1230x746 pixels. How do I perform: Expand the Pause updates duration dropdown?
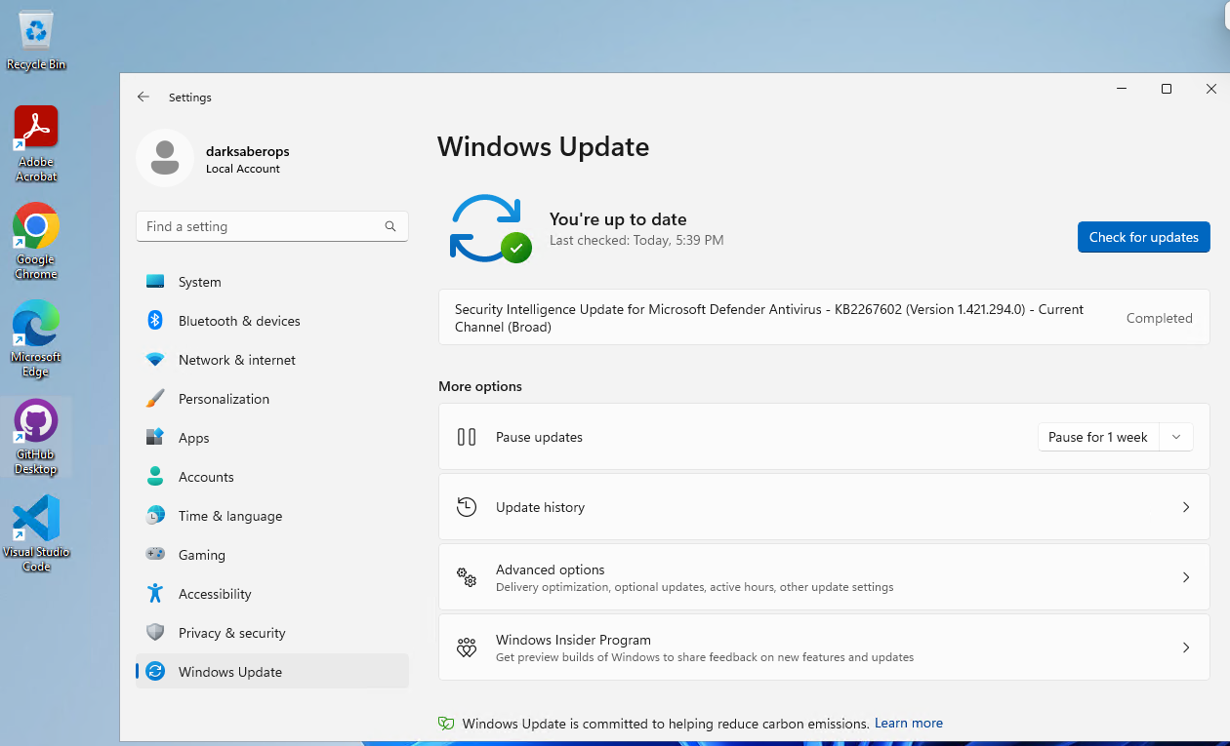[1176, 436]
